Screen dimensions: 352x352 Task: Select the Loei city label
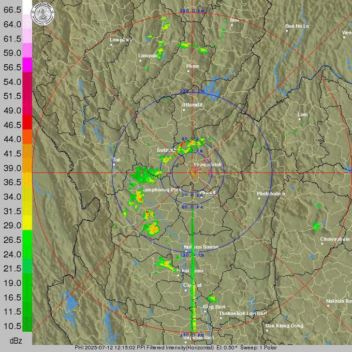coord(302,114)
